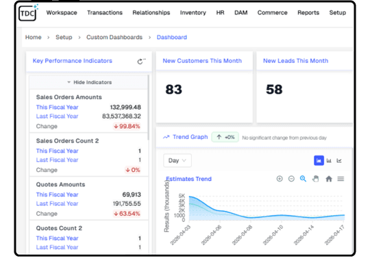Open the Transactions menu
Viewport: 370px width, 263px height.
(x=105, y=12)
